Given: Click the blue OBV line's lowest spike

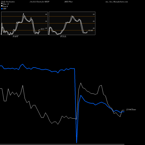Looking at the screenshot, I should (x=77, y=142).
